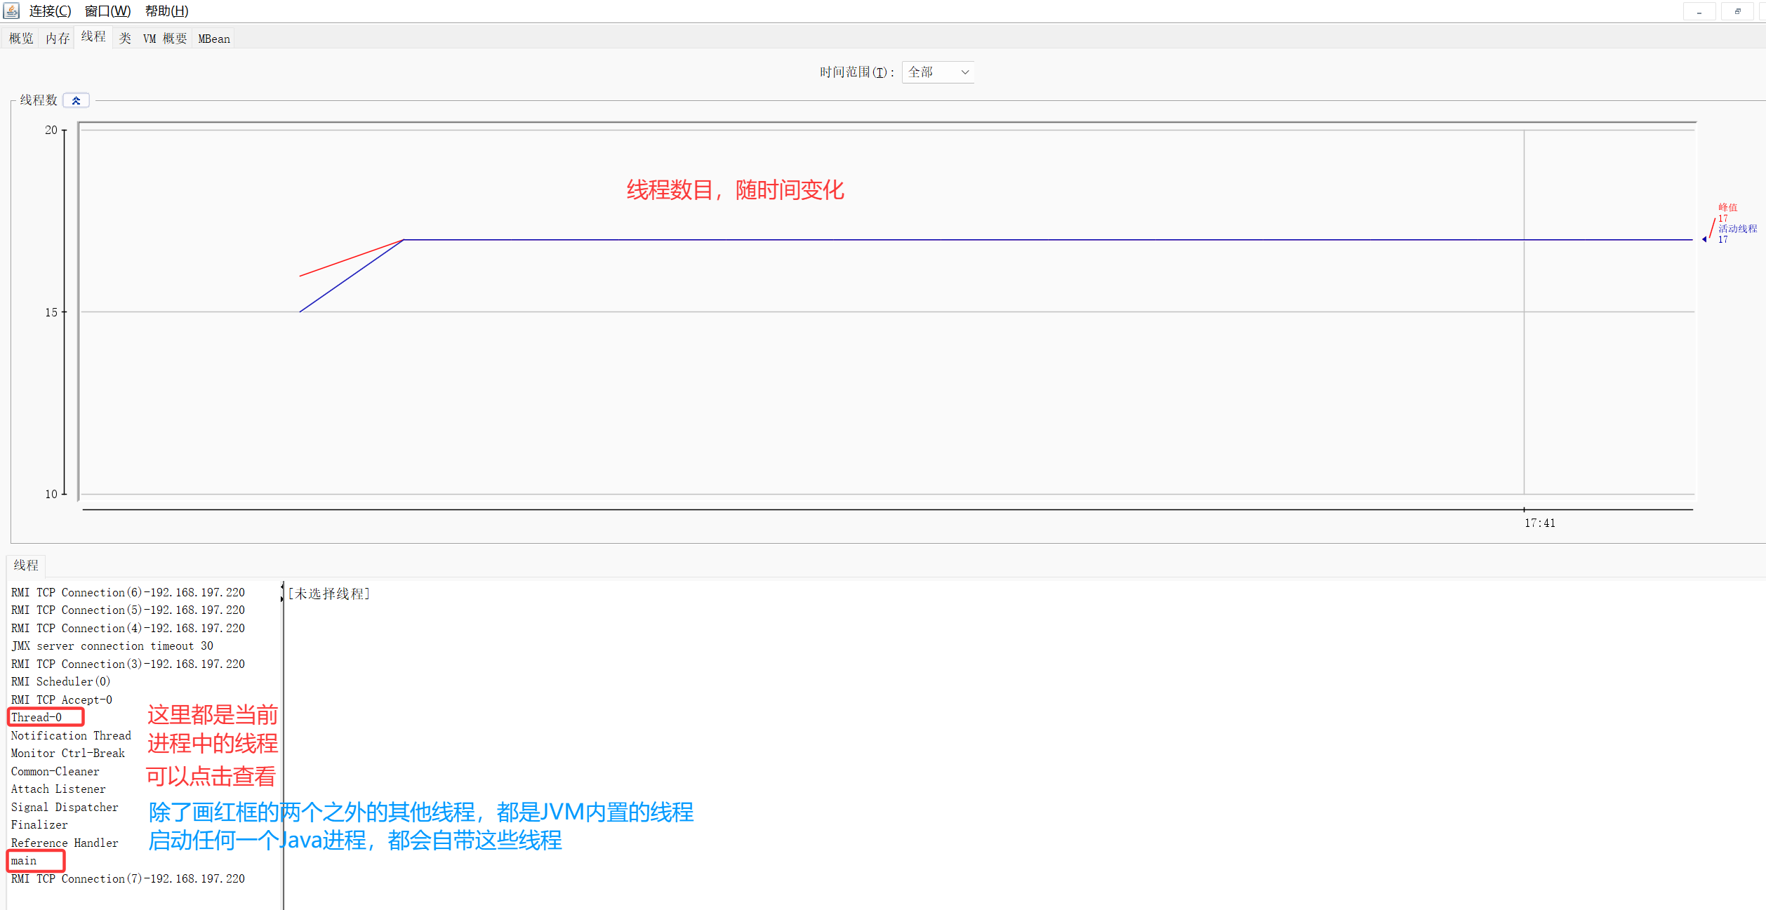
Task: Click the Java application icon in menu bar
Action: click(x=11, y=11)
